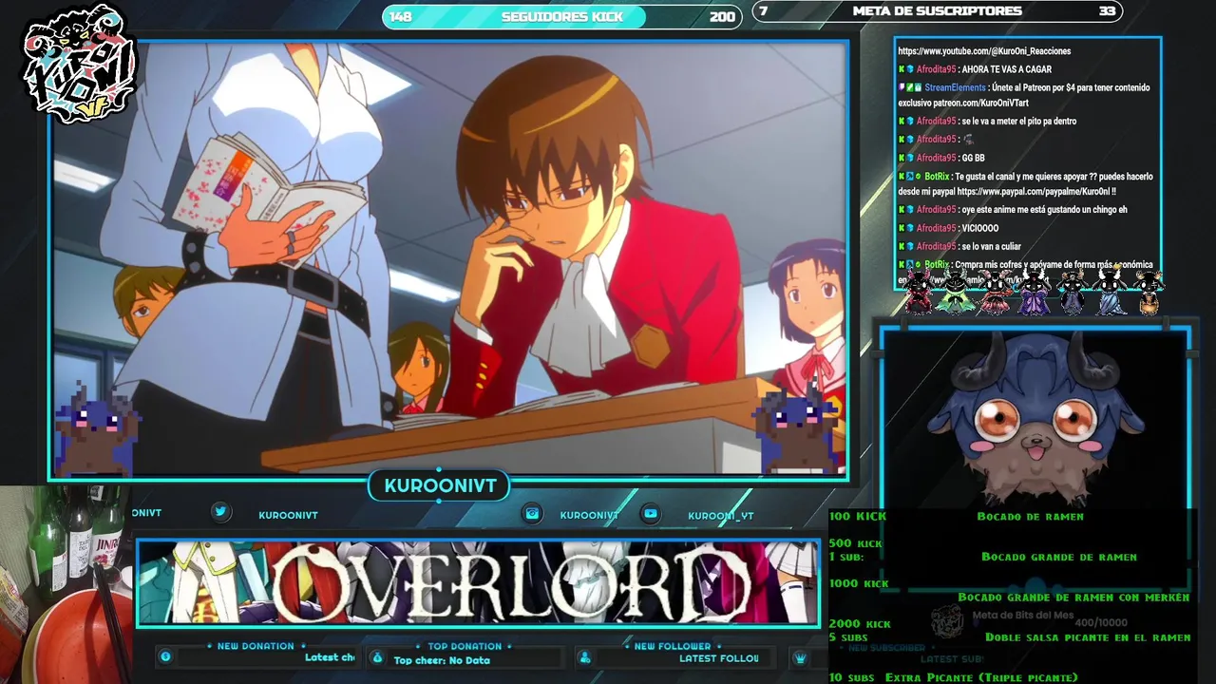Click 'Bocado grande de ramen con merkén' reward
The image size is (1216, 684).
tap(1073, 597)
